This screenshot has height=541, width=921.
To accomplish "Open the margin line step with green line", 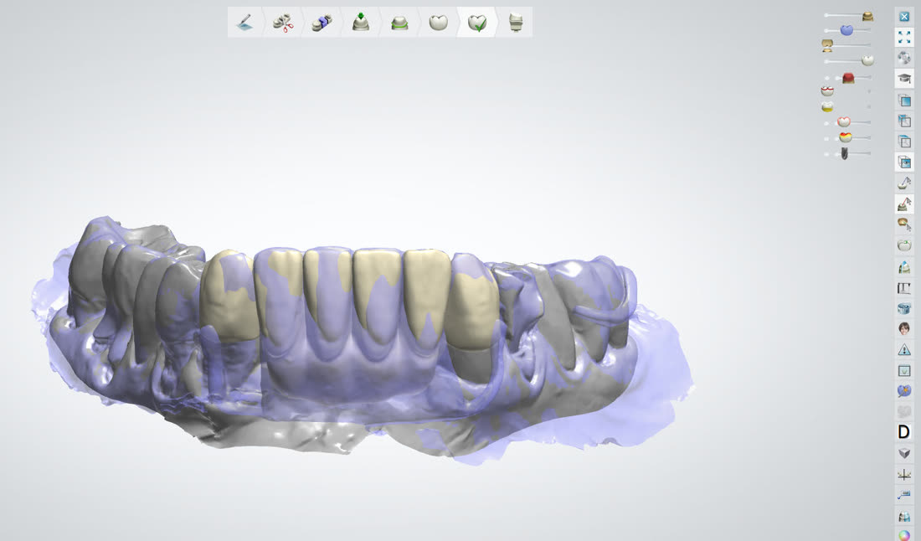I will tap(399, 23).
